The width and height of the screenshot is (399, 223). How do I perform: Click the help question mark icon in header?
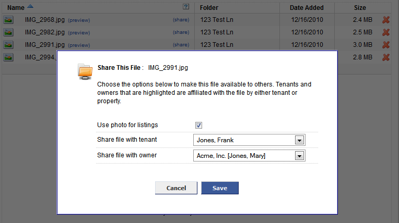[186, 7]
